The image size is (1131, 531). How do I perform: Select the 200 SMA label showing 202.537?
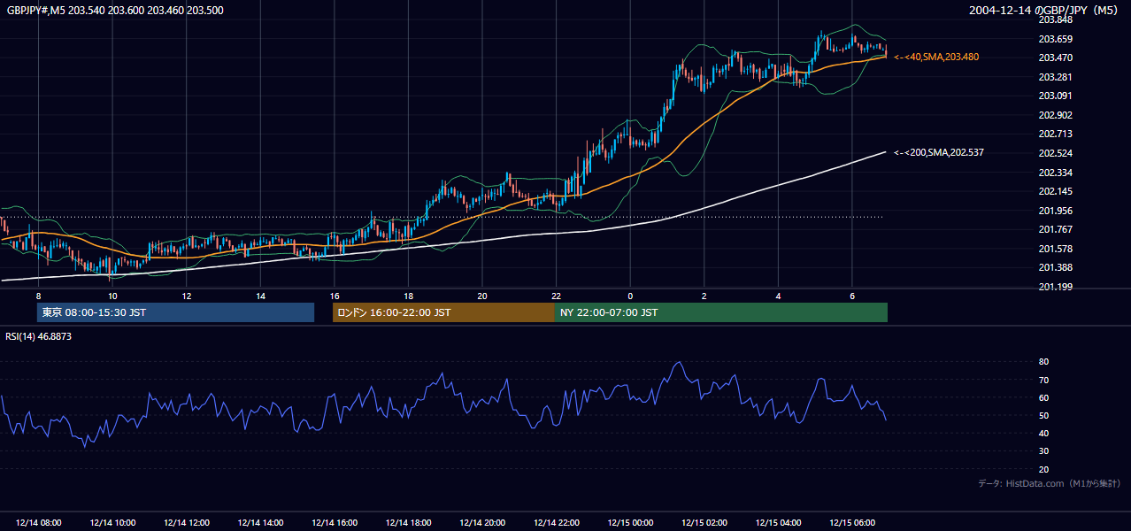pyautogui.click(x=938, y=152)
